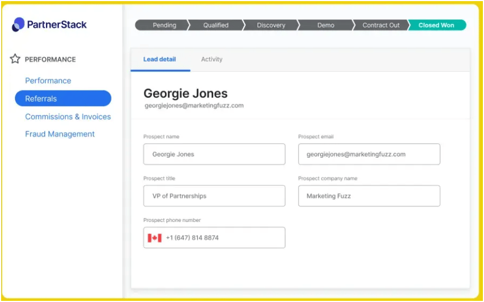Focus the Prospect title field

pyautogui.click(x=214, y=196)
